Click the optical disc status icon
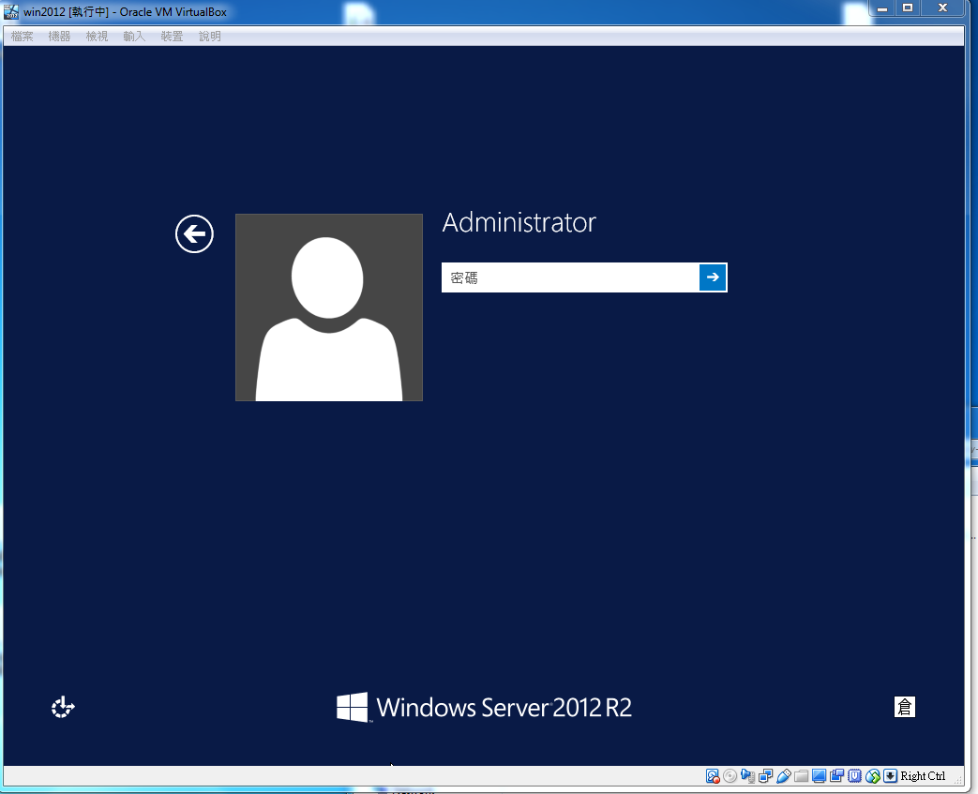This screenshot has width=978, height=794. click(x=730, y=776)
